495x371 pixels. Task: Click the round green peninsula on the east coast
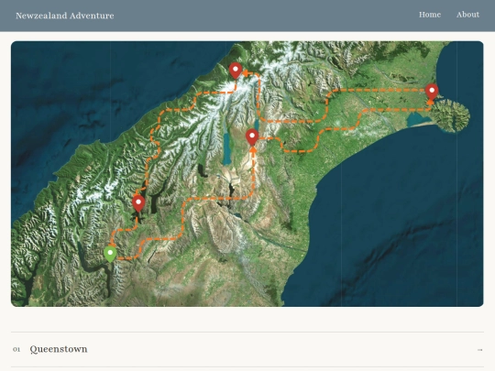click(x=451, y=115)
